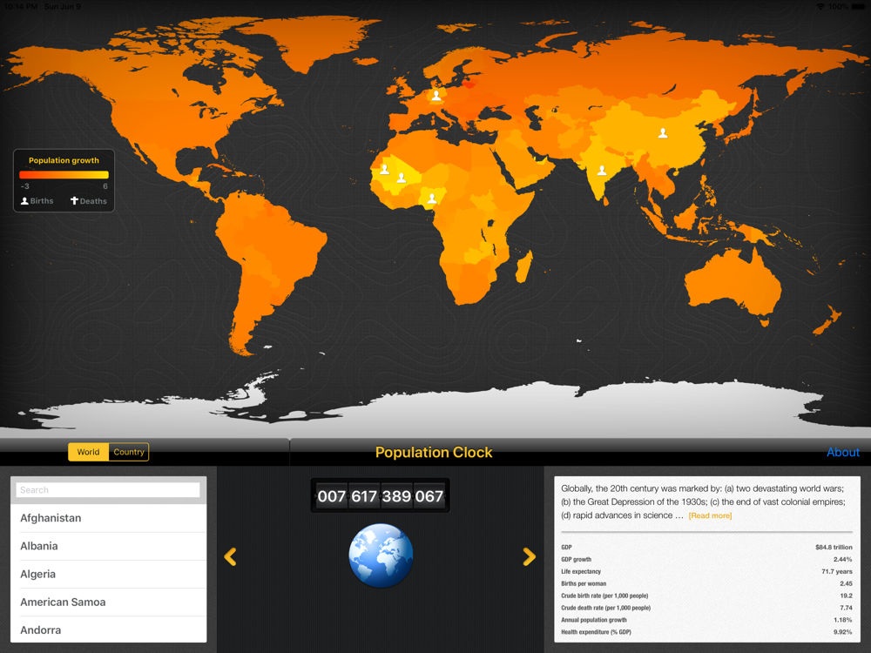The height and width of the screenshot is (653, 871).
Task: Tap the birth marker over China
Action: click(663, 133)
